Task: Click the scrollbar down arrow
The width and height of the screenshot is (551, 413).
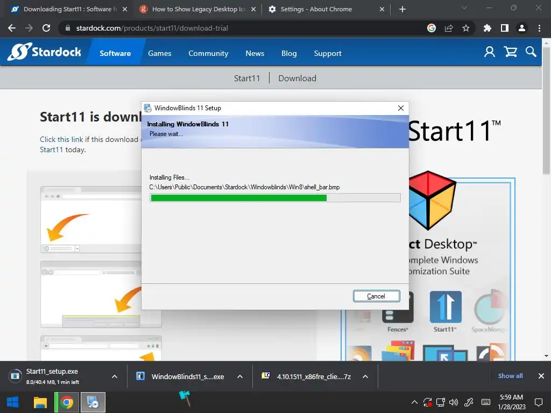Action: coord(547,356)
